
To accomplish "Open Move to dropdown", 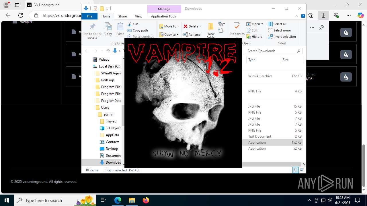I will coord(169,26).
